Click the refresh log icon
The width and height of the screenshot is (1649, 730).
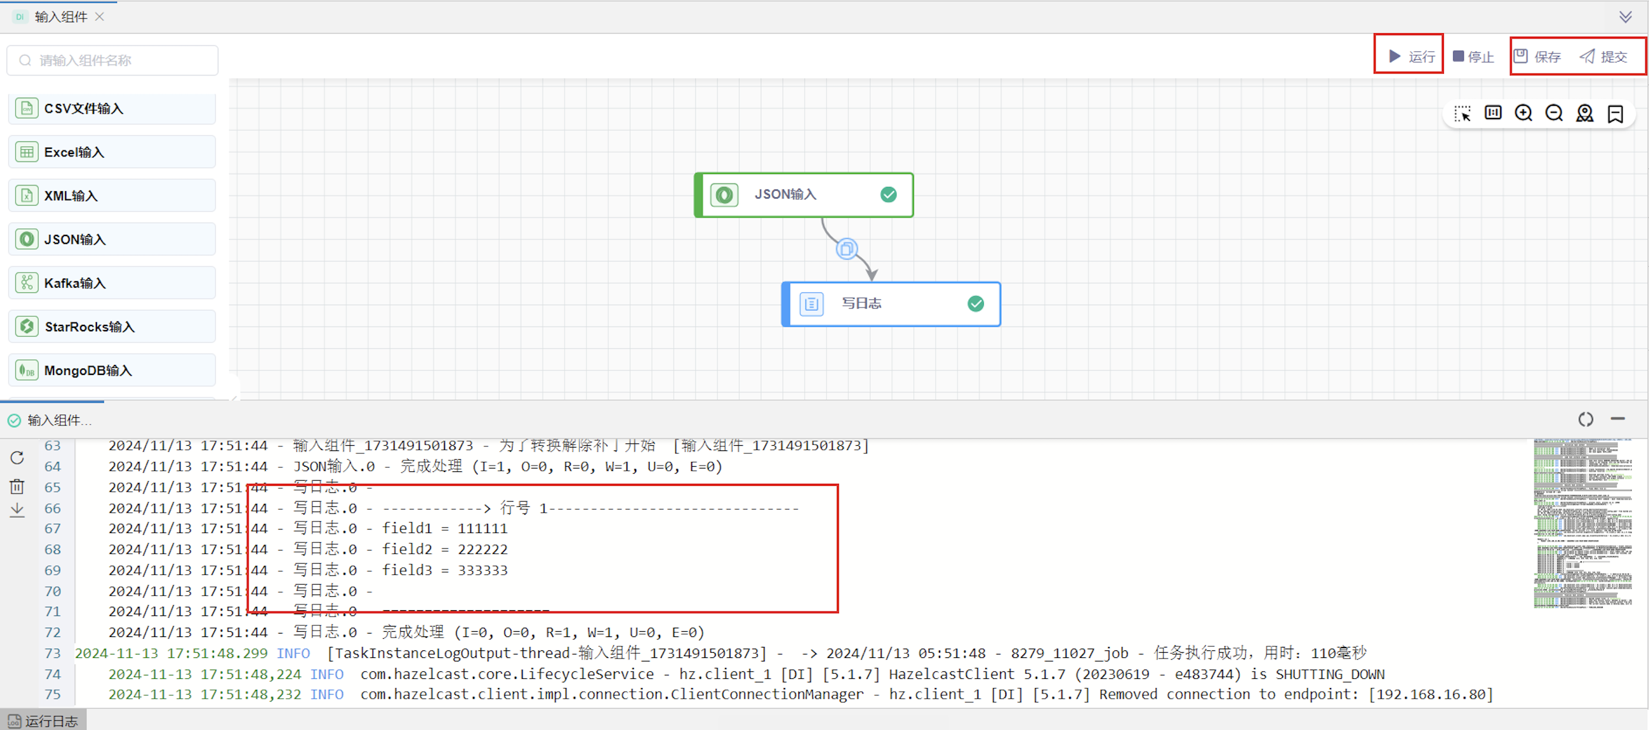pos(17,457)
